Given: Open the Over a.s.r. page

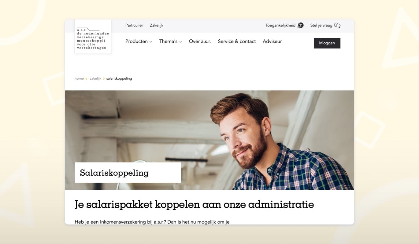Looking at the screenshot, I should pyautogui.click(x=200, y=41).
